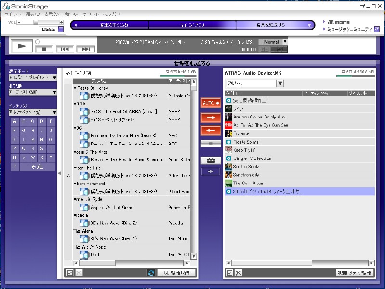Click the red right-arrow transfer button
Viewport: 385px width, 289px height.
coord(210,117)
